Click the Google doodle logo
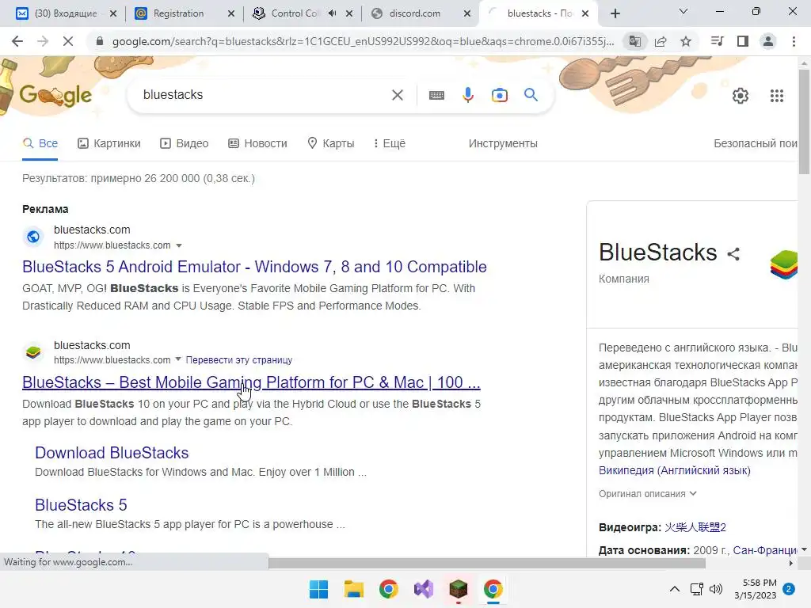811x608 pixels. (x=56, y=95)
